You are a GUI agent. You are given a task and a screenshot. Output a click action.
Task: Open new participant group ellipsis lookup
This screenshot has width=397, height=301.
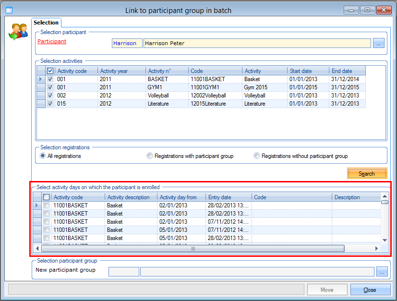click(382, 272)
